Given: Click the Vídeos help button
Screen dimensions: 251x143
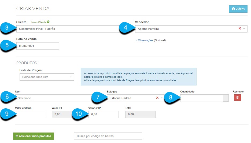Looking at the screenshot, I should tap(238, 9).
